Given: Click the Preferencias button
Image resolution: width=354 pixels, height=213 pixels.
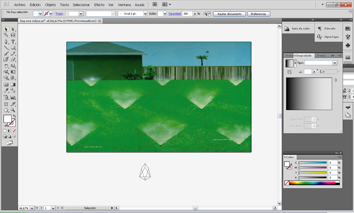Looking at the screenshot, I should pos(258,14).
